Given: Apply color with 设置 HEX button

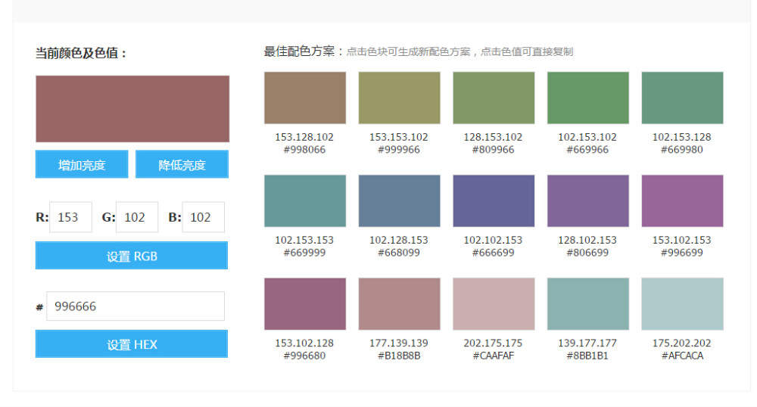Looking at the screenshot, I should pyautogui.click(x=132, y=344).
